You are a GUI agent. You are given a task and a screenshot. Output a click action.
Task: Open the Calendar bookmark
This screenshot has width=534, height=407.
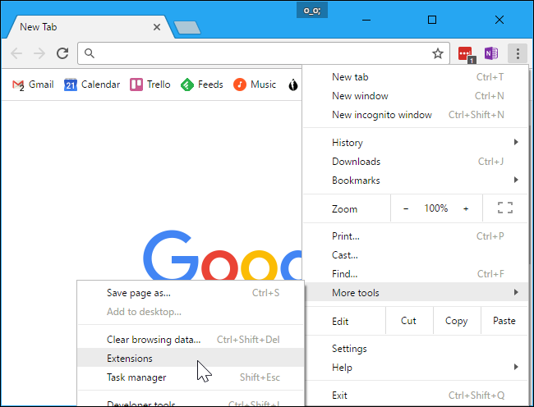pos(92,85)
